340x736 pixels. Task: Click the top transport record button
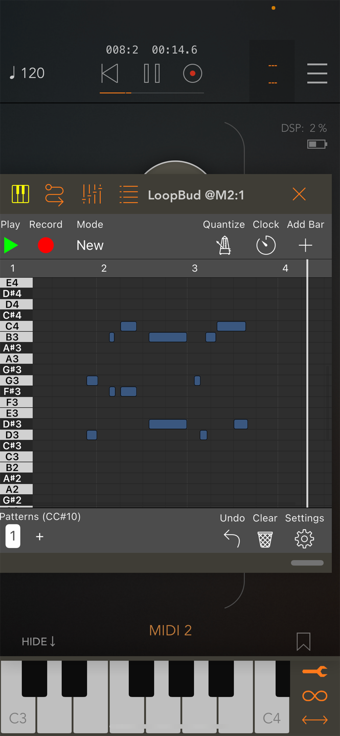tap(192, 73)
